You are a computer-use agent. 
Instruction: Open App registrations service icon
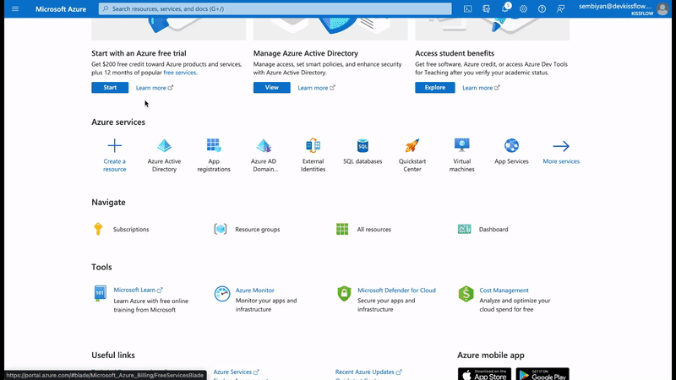214,145
